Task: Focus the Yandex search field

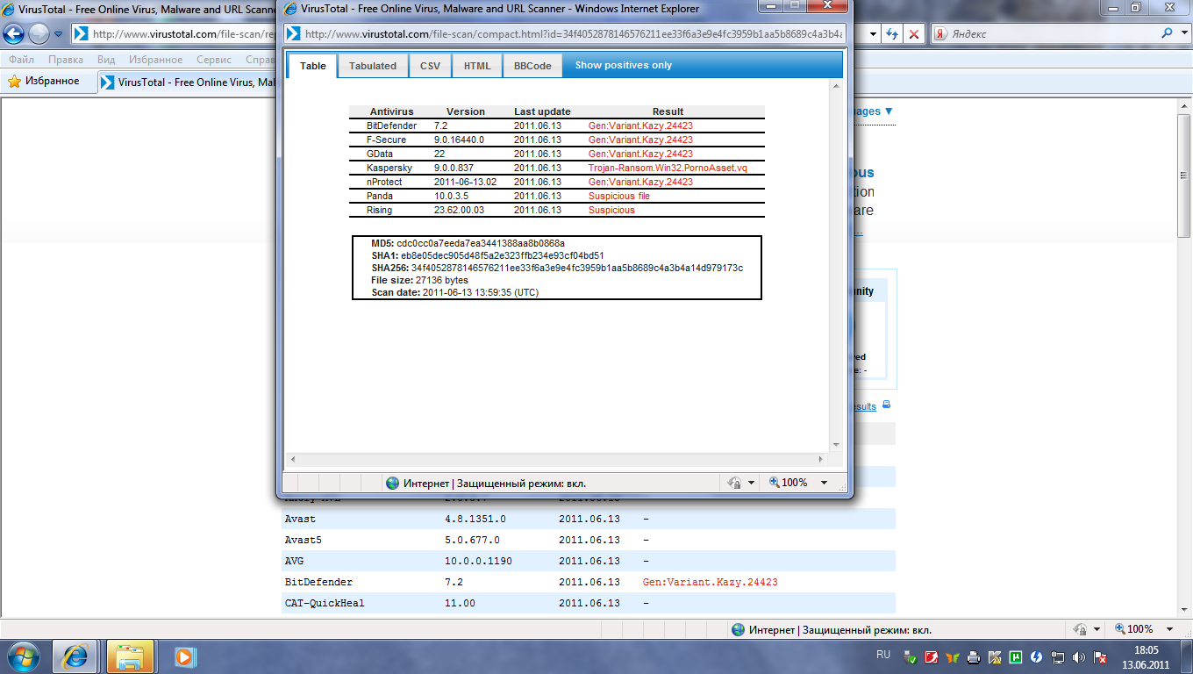Action: pos(1053,34)
